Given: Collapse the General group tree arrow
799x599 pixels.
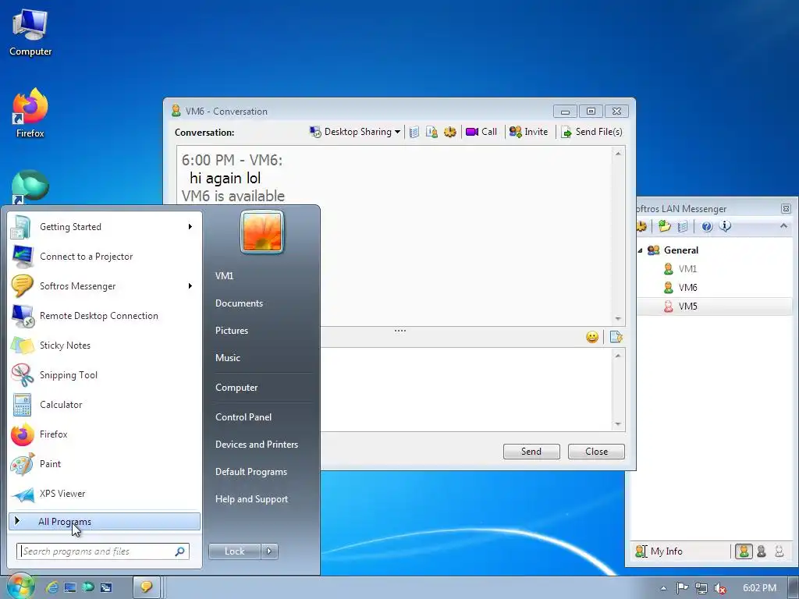Looking at the screenshot, I should tap(640, 250).
